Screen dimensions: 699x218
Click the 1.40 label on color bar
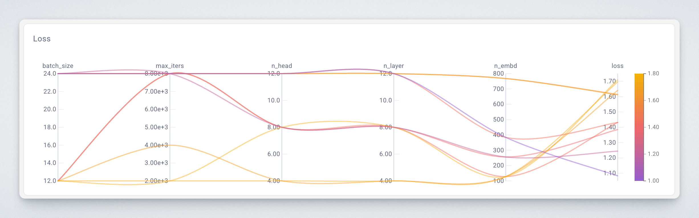point(653,127)
